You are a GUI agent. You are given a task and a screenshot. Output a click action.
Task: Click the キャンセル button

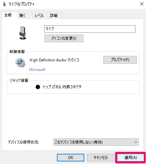coord(101,158)
